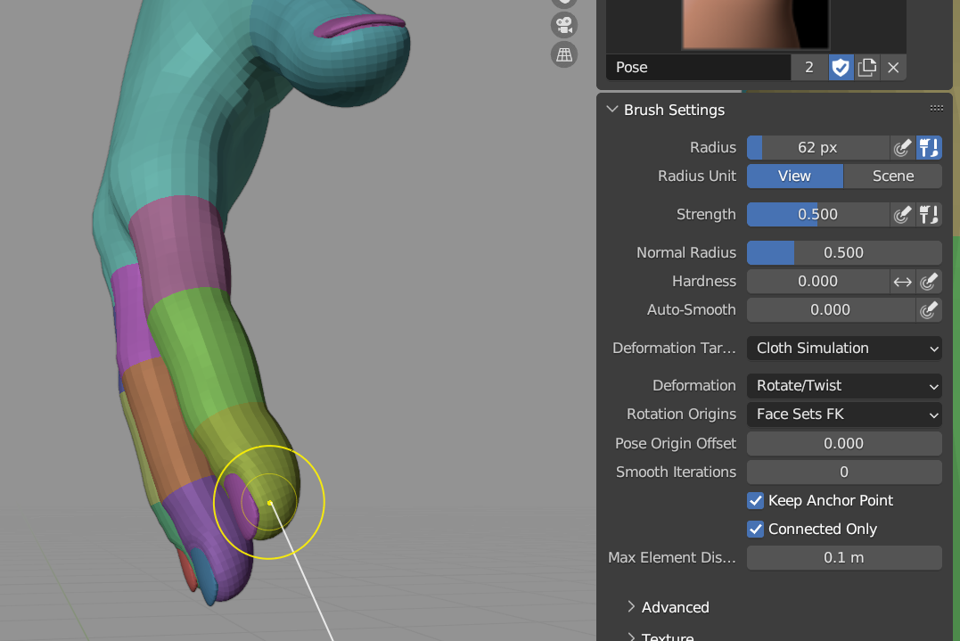Switch perspective/orthographic grid view icon
This screenshot has height=641, width=960.
[x=564, y=54]
